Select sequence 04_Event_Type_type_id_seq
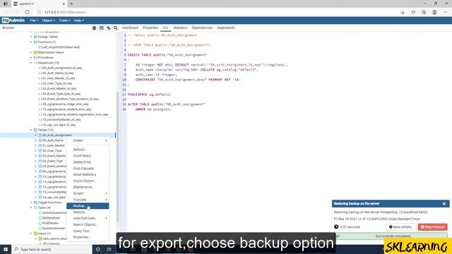Image resolution: width=452 pixels, height=254 pixels. [59, 94]
